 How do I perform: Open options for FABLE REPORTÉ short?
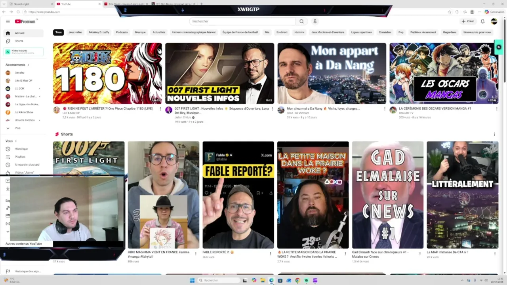point(271,254)
